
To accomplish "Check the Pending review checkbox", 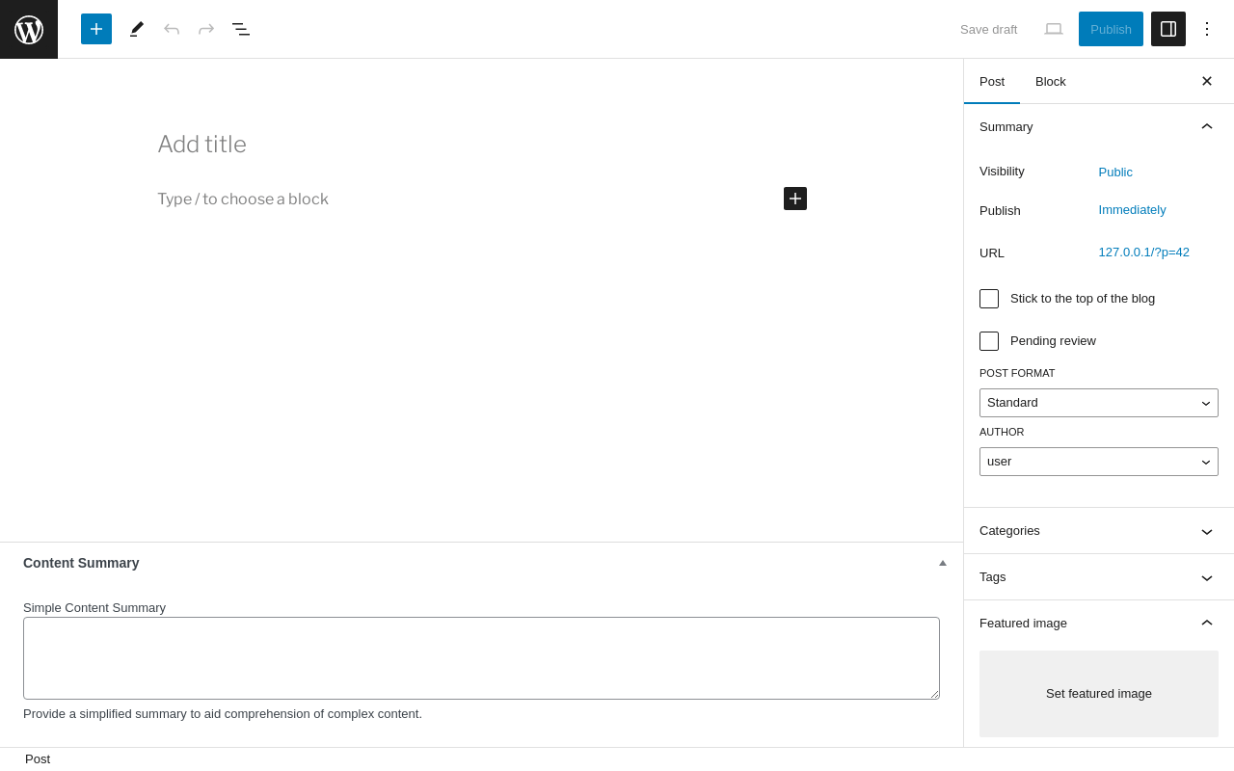I will click(x=989, y=341).
